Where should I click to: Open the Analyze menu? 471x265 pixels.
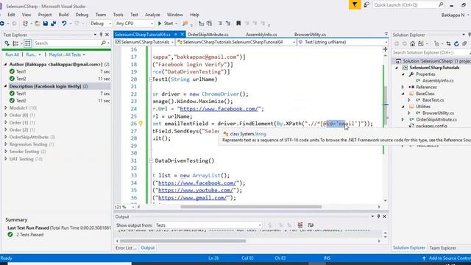click(152, 15)
